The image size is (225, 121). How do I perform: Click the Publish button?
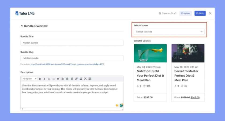point(200,13)
